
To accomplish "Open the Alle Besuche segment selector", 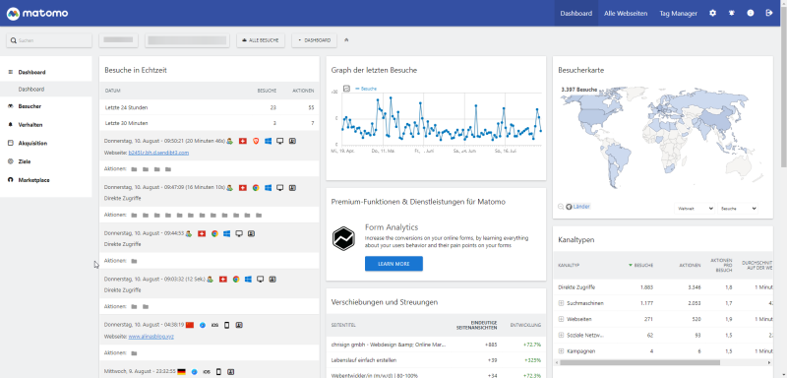I will pyautogui.click(x=261, y=40).
